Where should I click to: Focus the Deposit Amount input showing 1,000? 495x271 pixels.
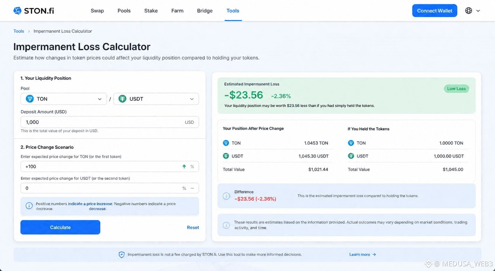tap(110, 122)
